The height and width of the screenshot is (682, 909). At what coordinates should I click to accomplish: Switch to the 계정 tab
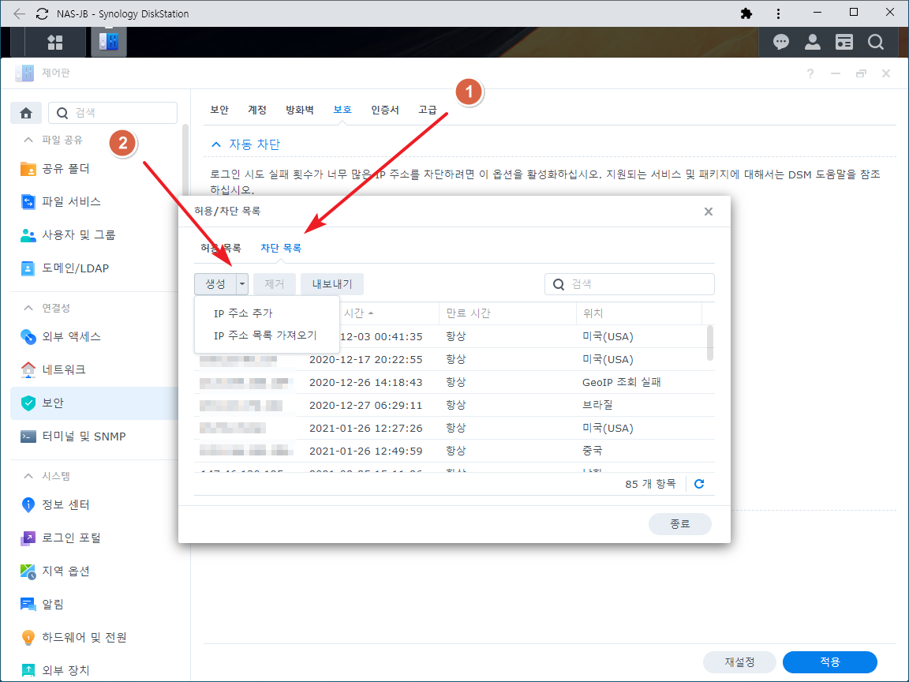pos(256,110)
